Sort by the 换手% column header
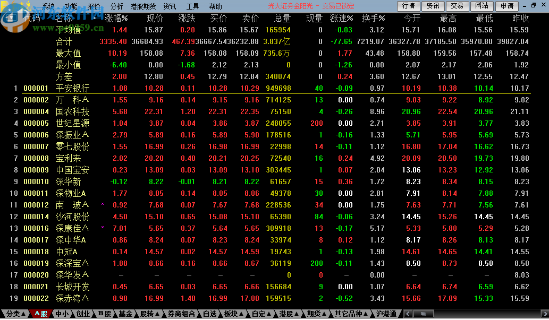The height and width of the screenshot is (320, 549). pyautogui.click(x=373, y=18)
